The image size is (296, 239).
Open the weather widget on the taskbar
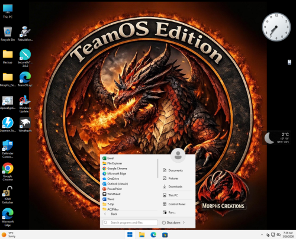coord(9,235)
